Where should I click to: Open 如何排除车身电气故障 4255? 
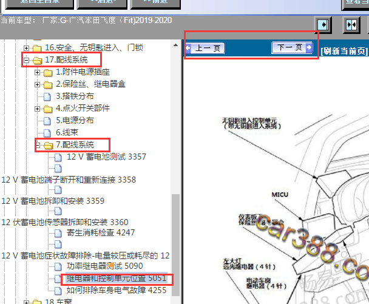tap(117, 291)
